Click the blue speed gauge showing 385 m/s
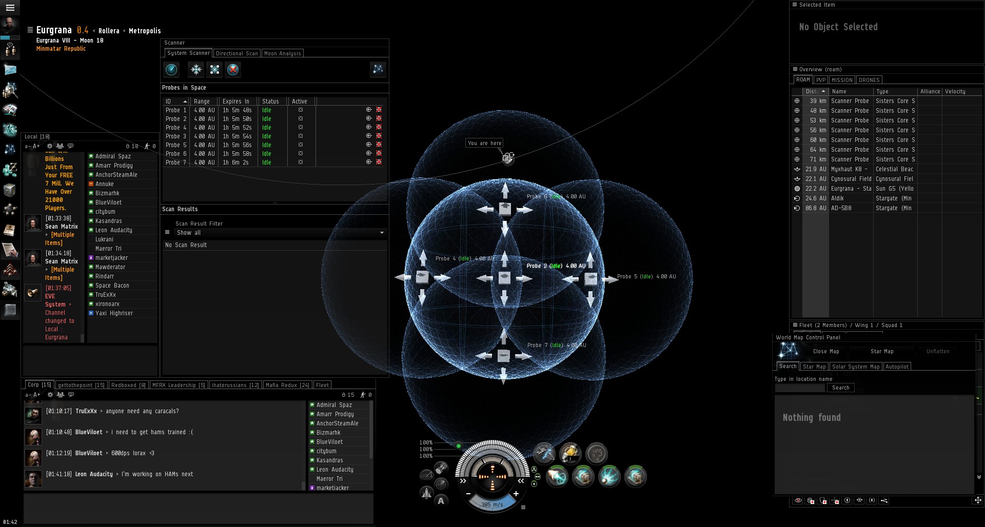 coord(492,503)
